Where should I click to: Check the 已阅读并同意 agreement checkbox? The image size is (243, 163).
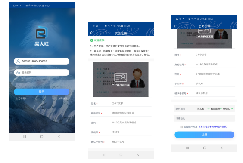pyautogui.click(x=181, y=127)
